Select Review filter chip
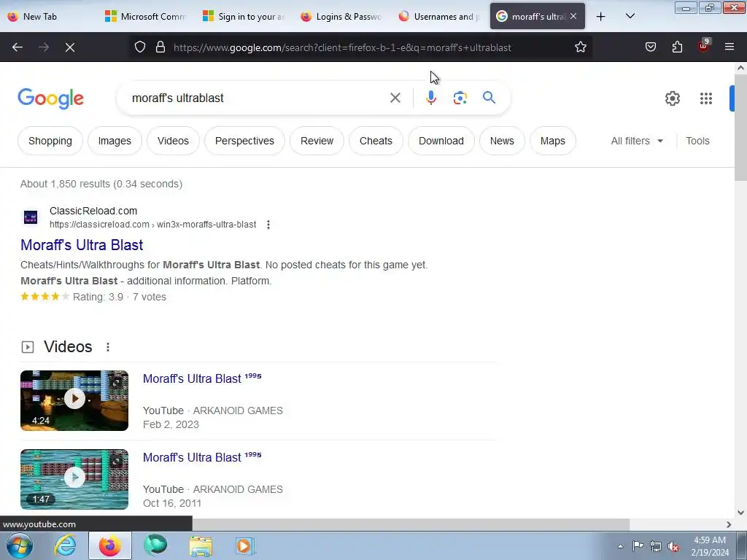Screen dimensions: 747x560 pos(317,141)
